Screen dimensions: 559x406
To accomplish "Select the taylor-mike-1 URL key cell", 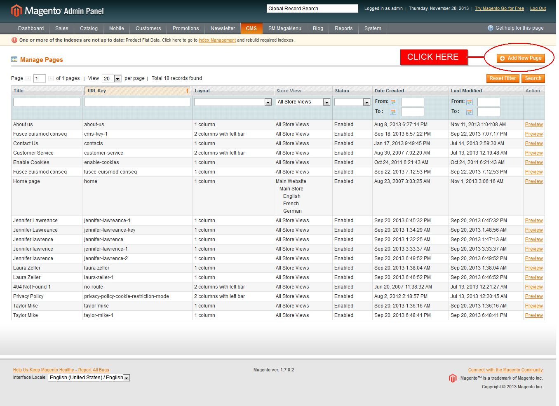I will [x=99, y=315].
